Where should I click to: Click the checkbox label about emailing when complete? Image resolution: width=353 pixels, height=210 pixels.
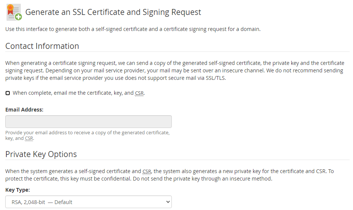pos(79,93)
